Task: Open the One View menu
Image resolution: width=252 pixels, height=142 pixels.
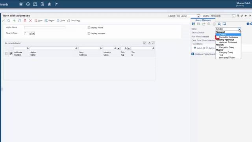Action: (x=74, y=21)
